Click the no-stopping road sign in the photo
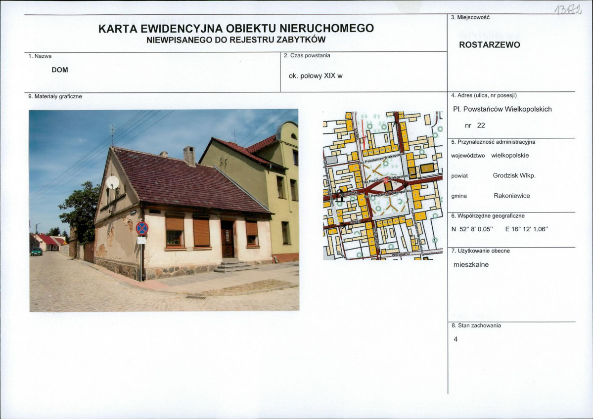This screenshot has height=419, width=593. (142, 228)
